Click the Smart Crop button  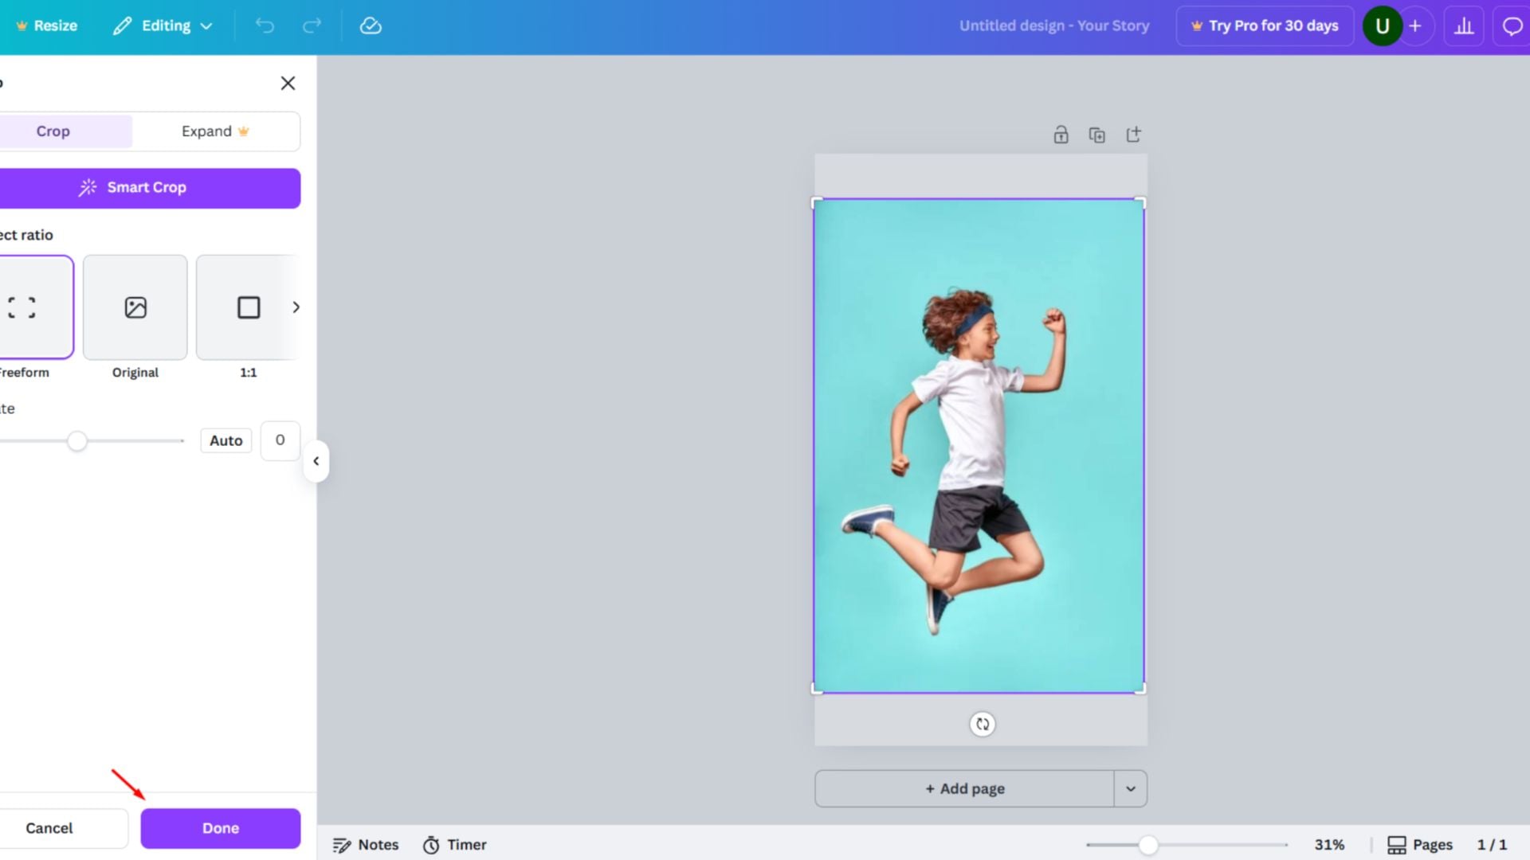pyautogui.click(x=147, y=188)
